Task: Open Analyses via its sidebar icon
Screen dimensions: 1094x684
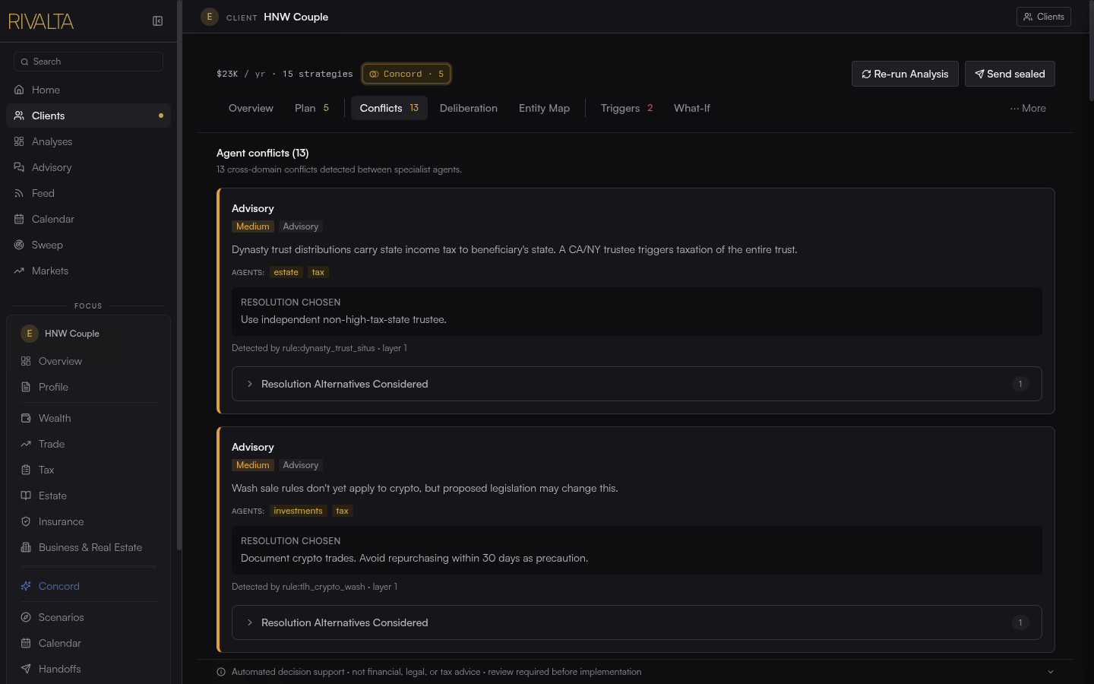Action: pos(19,141)
